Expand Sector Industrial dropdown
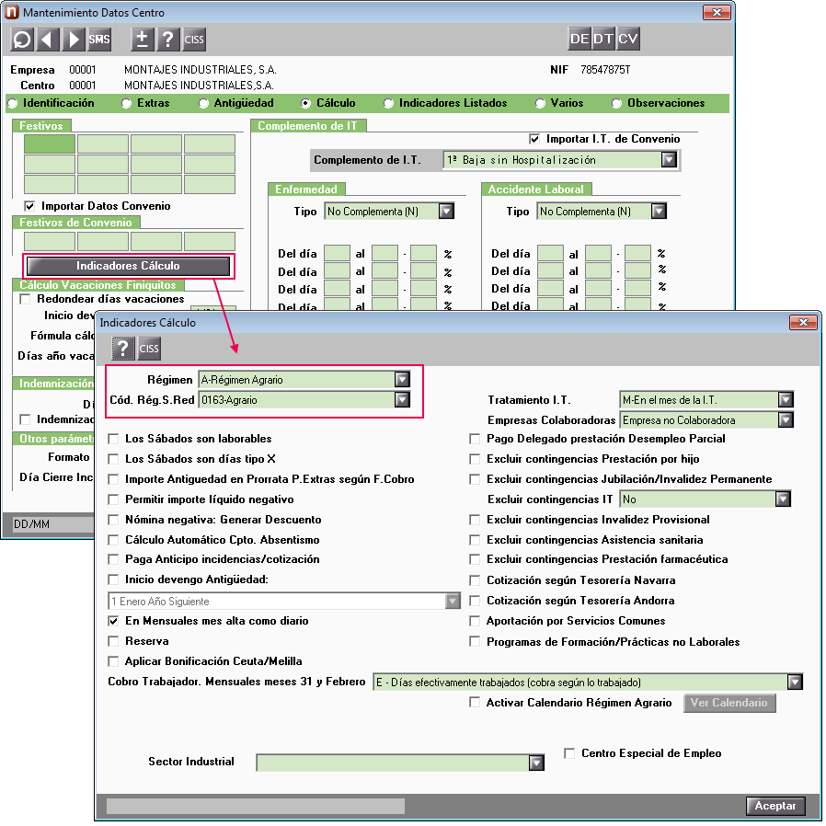This screenshot has width=826, height=826. pos(536,763)
